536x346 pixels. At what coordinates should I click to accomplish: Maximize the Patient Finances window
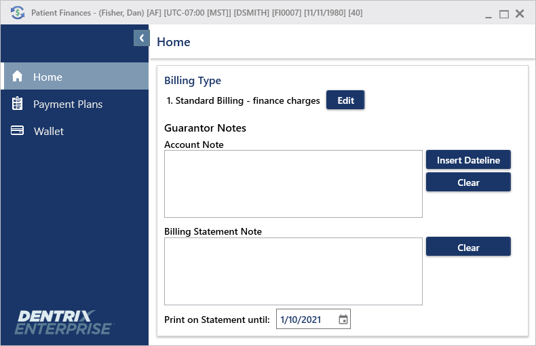coord(504,14)
